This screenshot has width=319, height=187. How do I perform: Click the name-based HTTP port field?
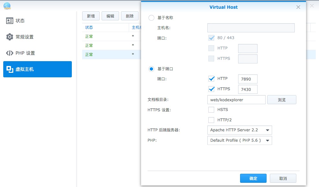pos(247,49)
